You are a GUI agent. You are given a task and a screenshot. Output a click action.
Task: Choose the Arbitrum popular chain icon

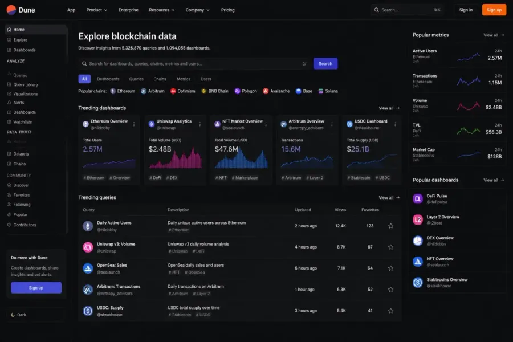144,91
